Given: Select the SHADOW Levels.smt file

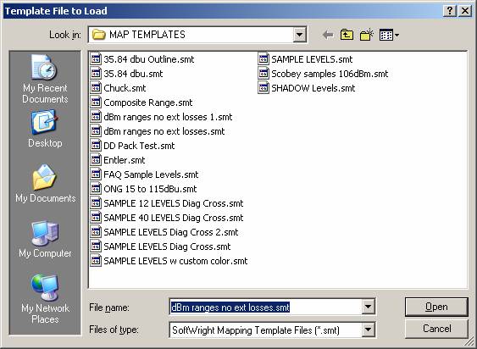Looking at the screenshot, I should (307, 88).
